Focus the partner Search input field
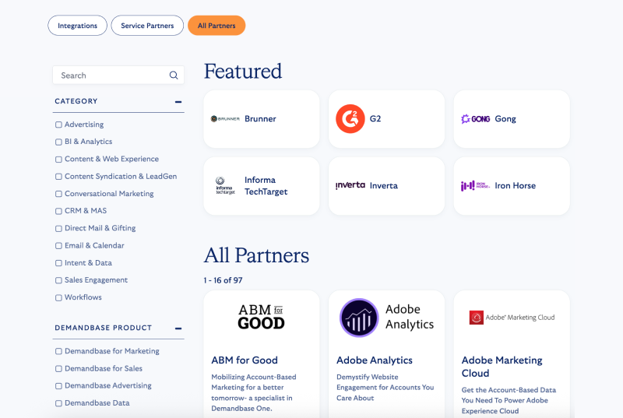Image resolution: width=623 pixels, height=418 pixels. pos(118,75)
